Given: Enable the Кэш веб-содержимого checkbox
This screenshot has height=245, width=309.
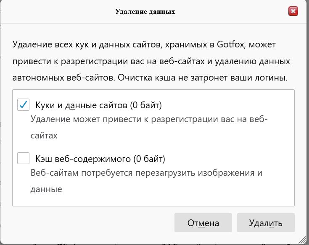Looking at the screenshot, I should (x=23, y=158).
